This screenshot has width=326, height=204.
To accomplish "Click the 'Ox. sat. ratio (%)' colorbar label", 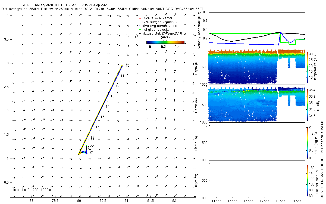I will [317, 180].
